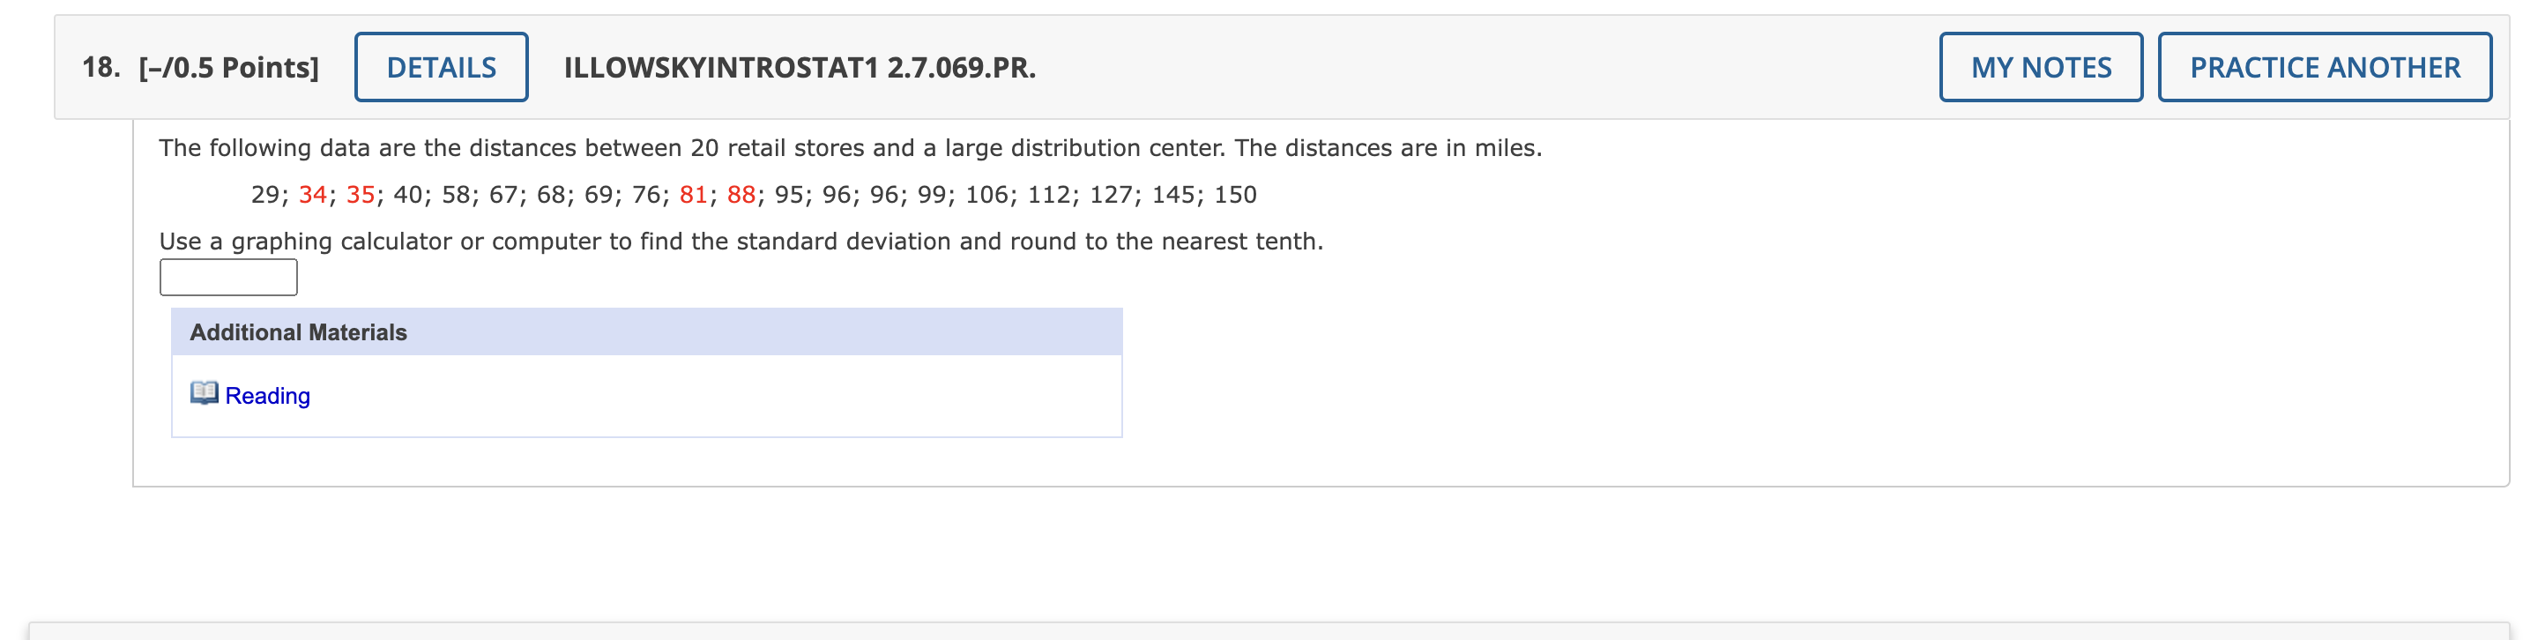Click the graphing calculator instruction text
The image size is (2538, 640).
pyautogui.click(x=741, y=239)
